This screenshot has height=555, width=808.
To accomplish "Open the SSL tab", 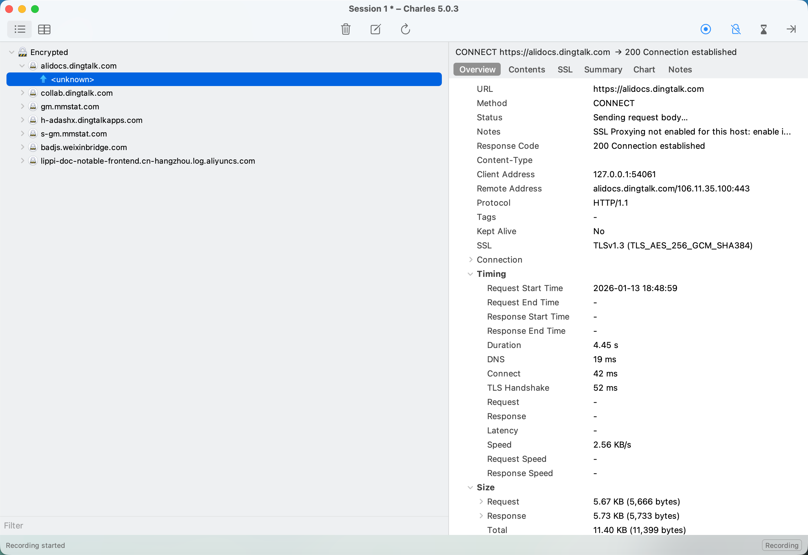I will point(565,70).
